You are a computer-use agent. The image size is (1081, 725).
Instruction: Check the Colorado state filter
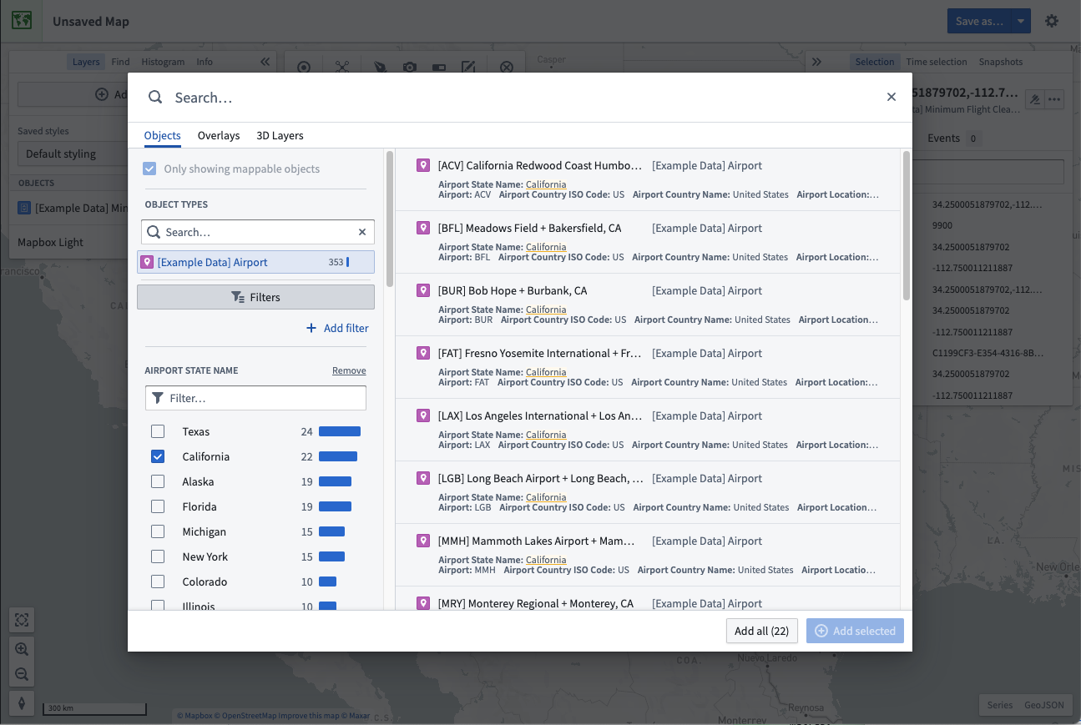[158, 582]
